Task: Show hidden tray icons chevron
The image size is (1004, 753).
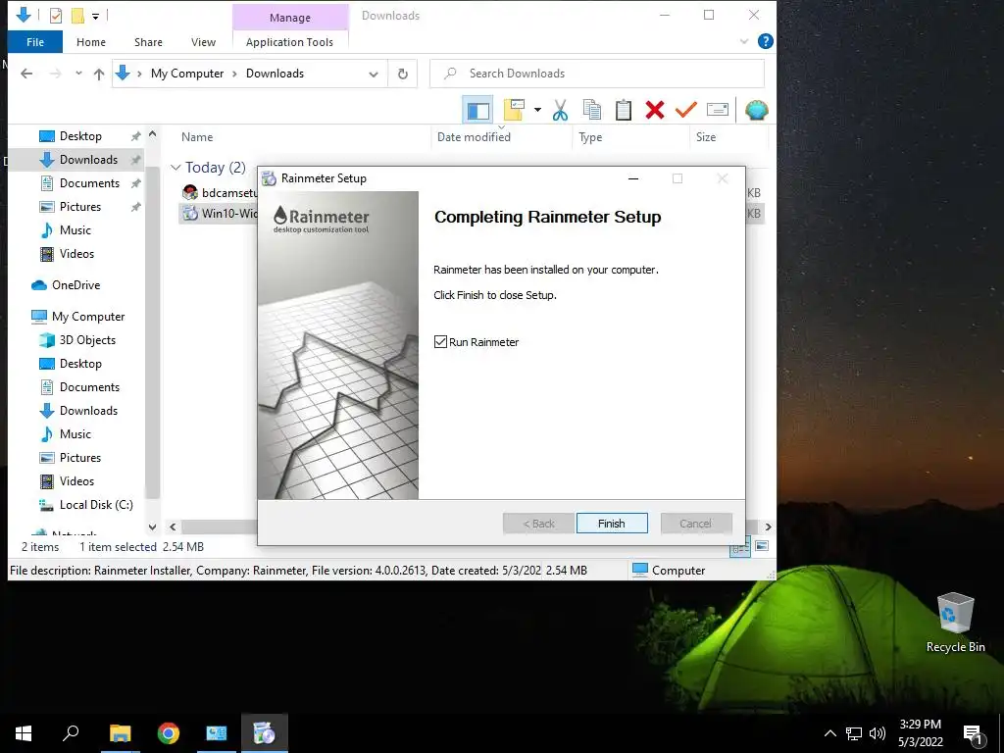Action: [x=829, y=733]
